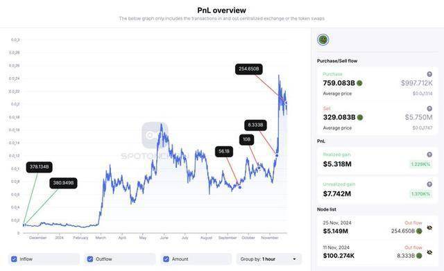Hide the 11 Nov 2024 node

[x=429, y=252]
